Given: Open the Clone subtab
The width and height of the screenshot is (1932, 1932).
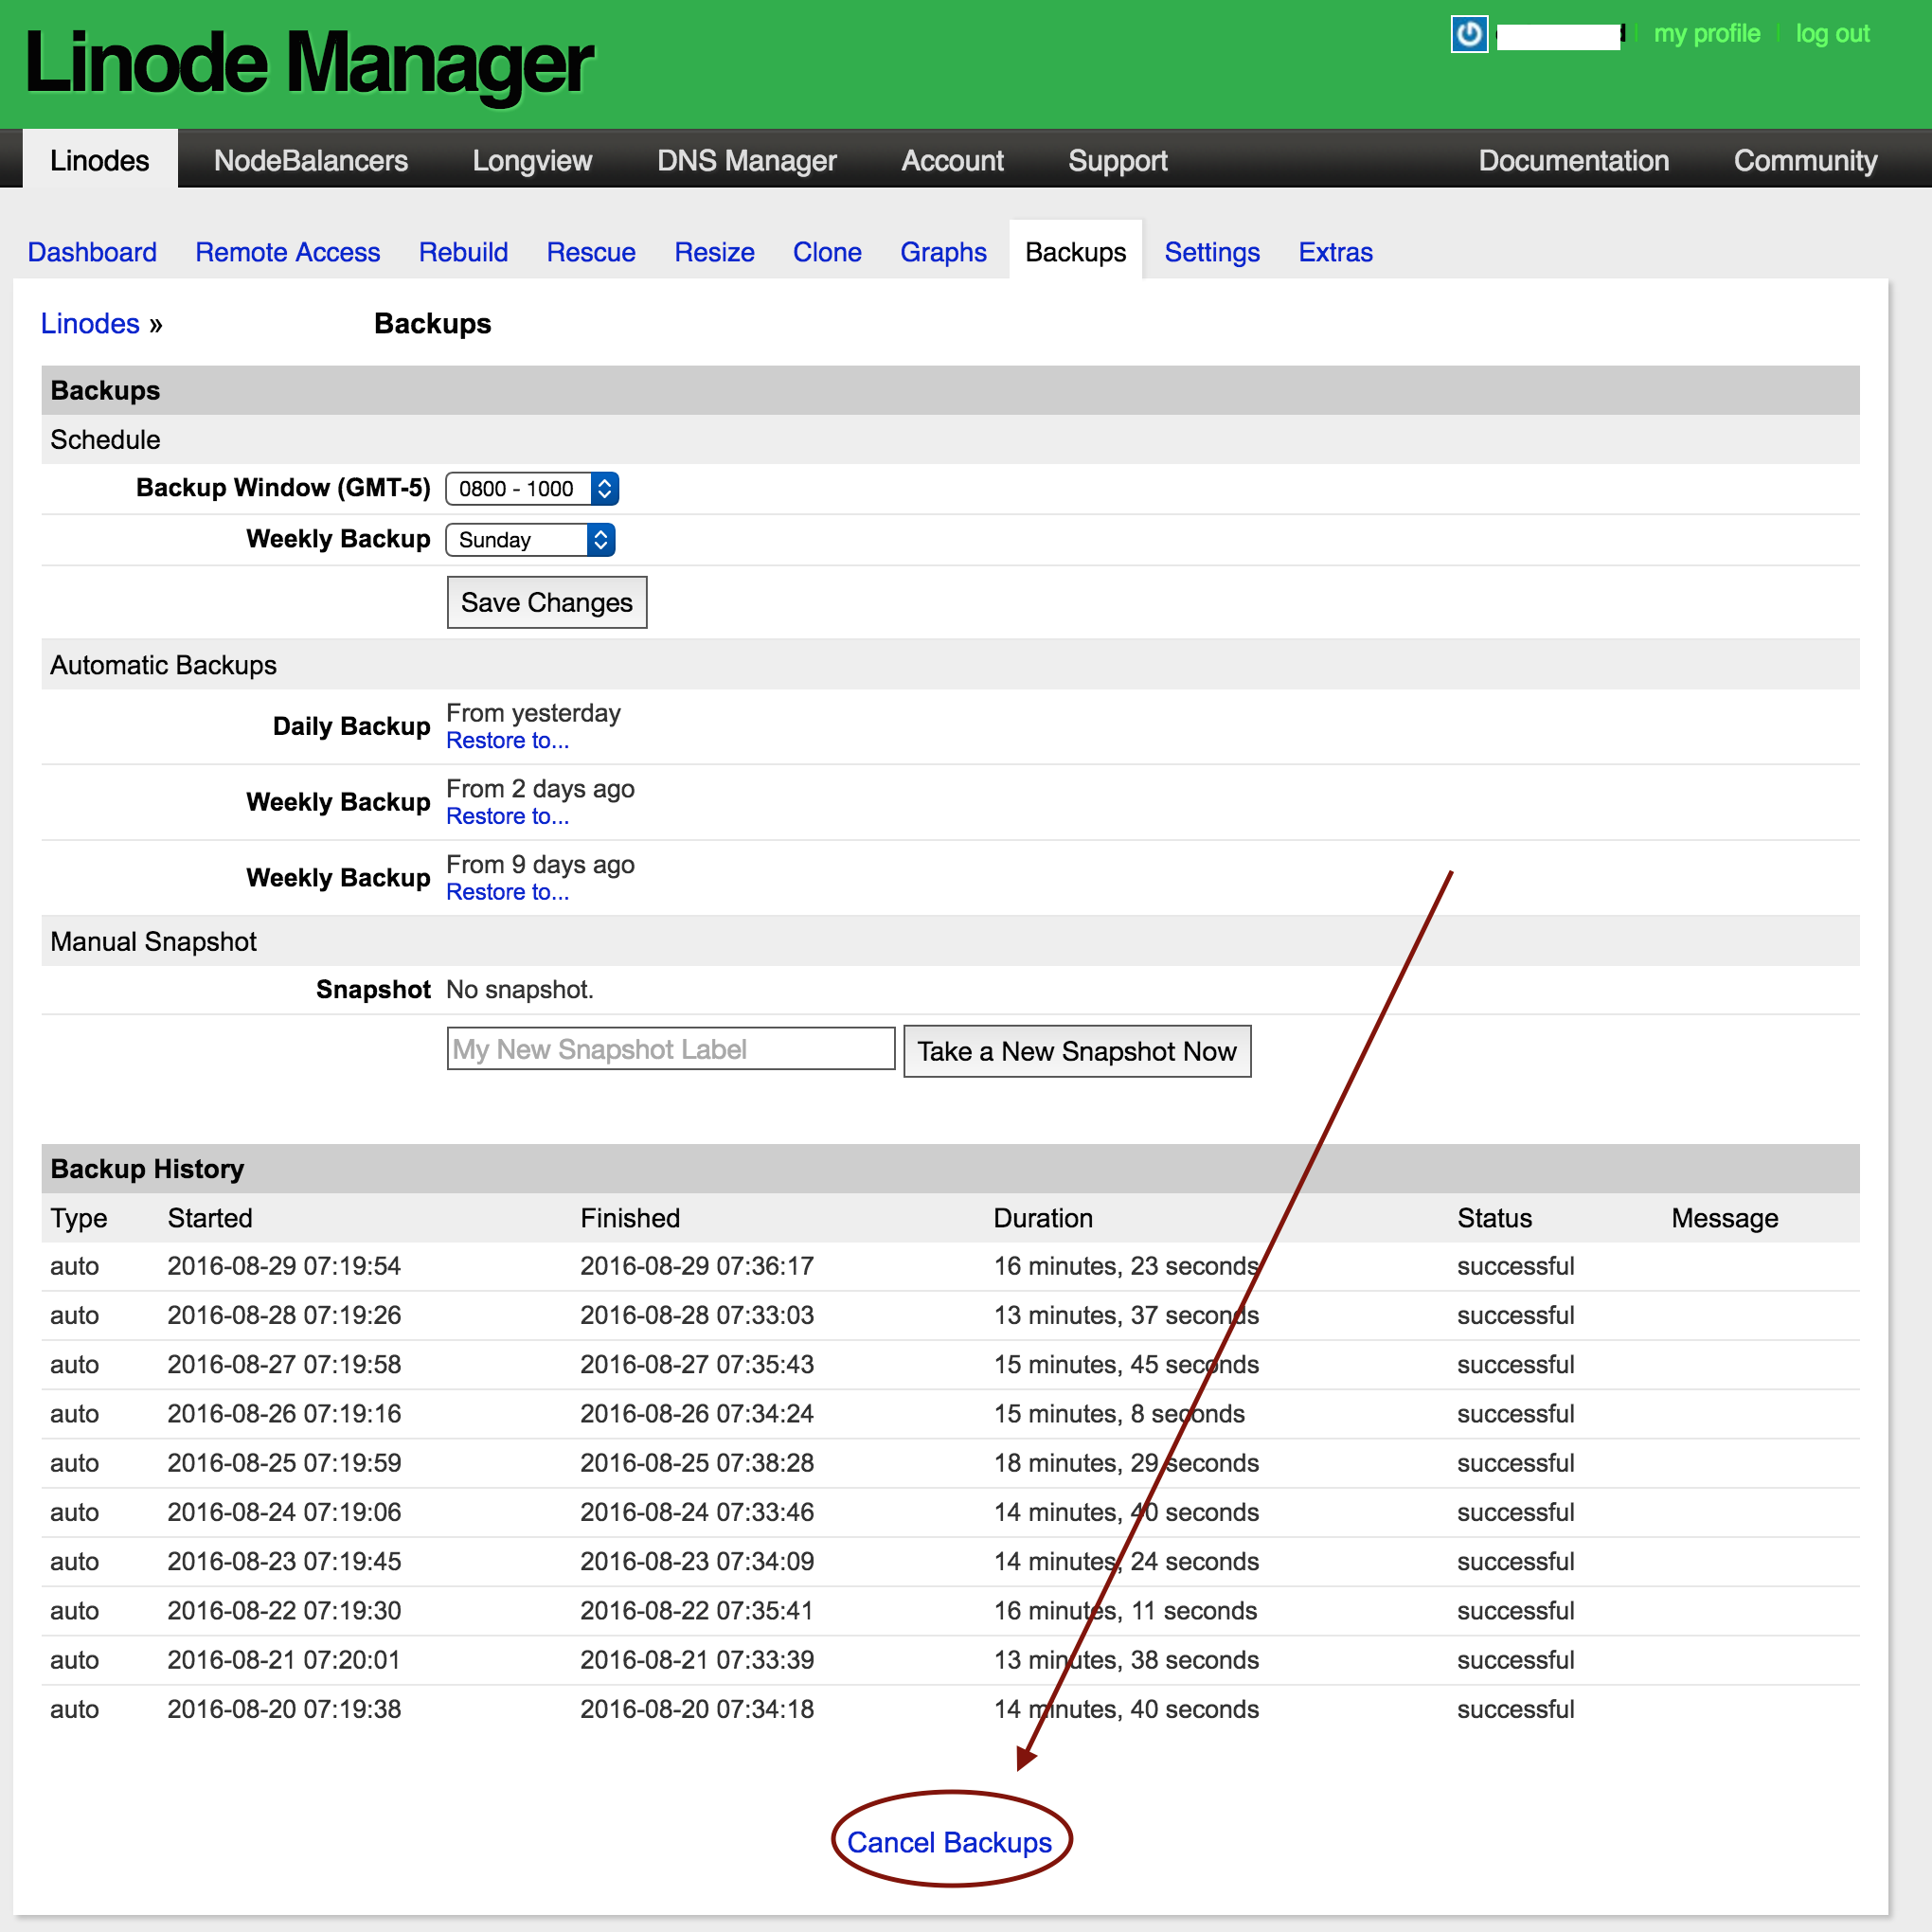Looking at the screenshot, I should pyautogui.click(x=827, y=252).
